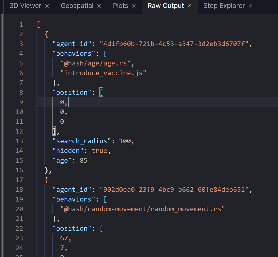Click line number 13 in the gutter

(x=19, y=141)
